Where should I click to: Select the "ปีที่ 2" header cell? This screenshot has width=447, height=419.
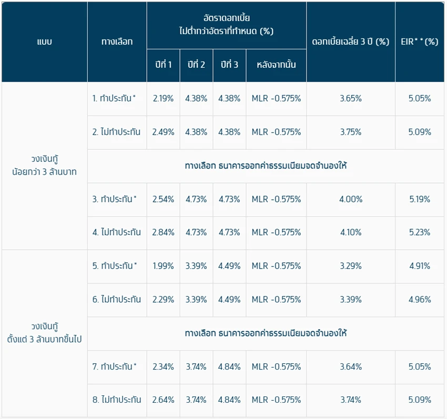(196, 65)
